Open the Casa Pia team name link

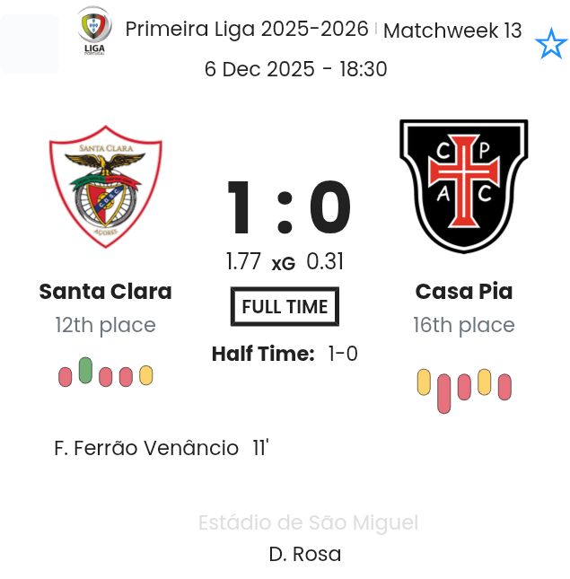point(464,292)
